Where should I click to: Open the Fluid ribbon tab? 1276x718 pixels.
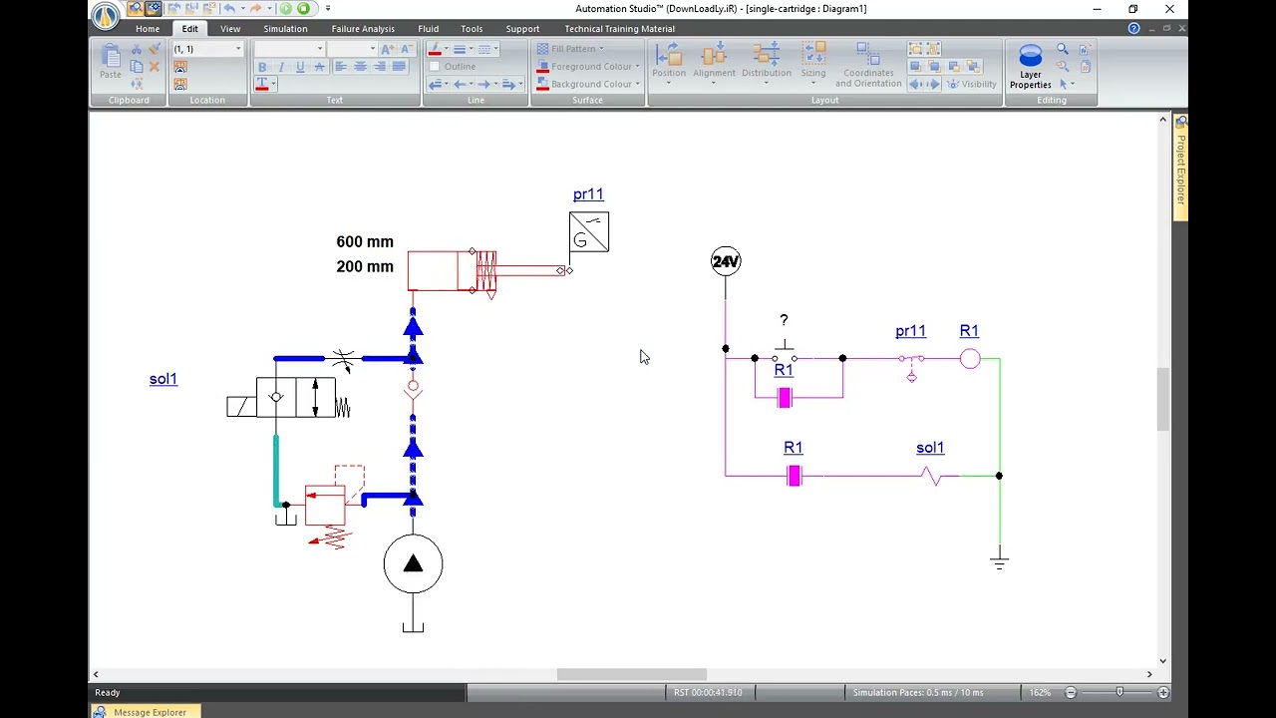pos(428,28)
